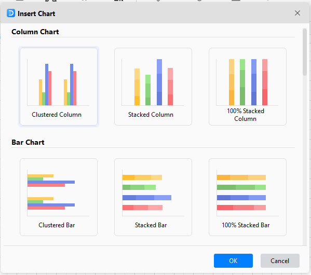Click the "Clustered Column" text label
This screenshot has width=311, height=275.
57,115
